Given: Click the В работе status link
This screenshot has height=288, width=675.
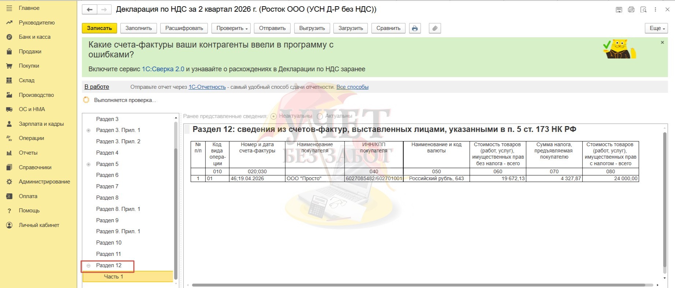Looking at the screenshot, I should point(97,87).
